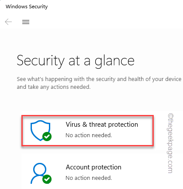Open the hamburger navigation menu
The height and width of the screenshot is (189, 183).
(x=26, y=22)
